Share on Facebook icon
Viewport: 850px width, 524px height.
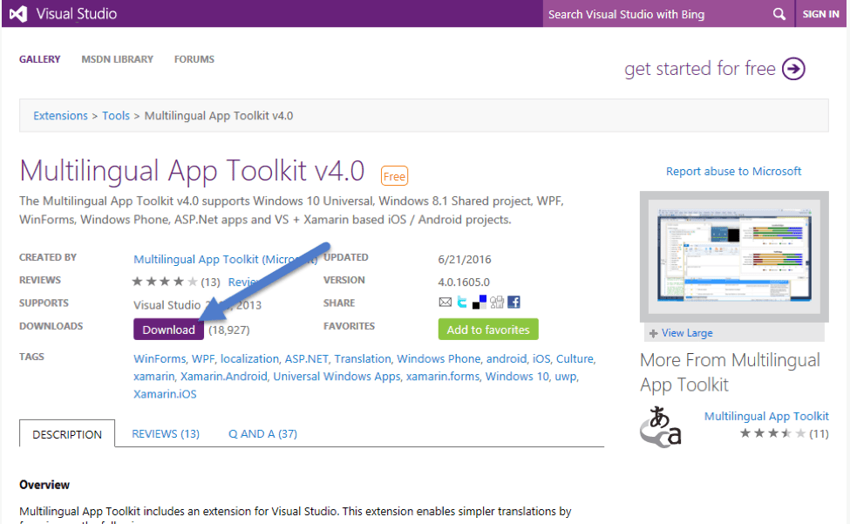point(513,303)
